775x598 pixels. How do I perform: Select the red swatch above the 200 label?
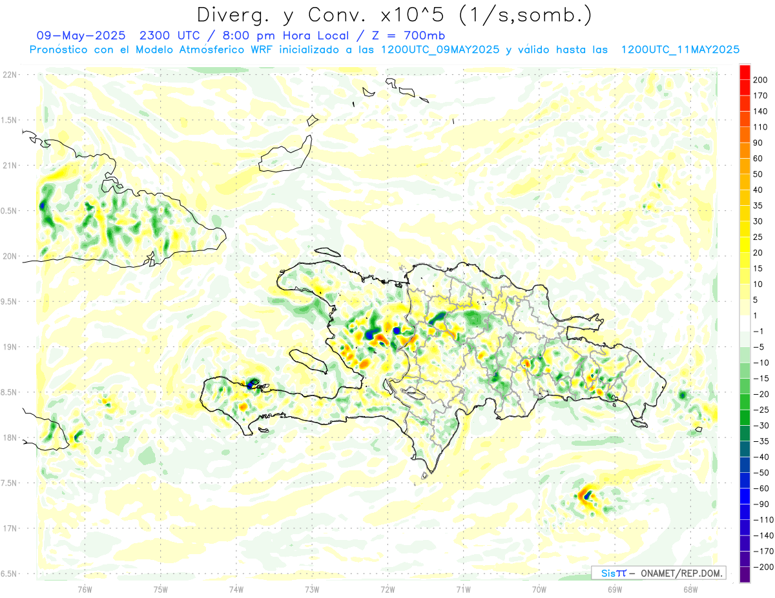[745, 72]
